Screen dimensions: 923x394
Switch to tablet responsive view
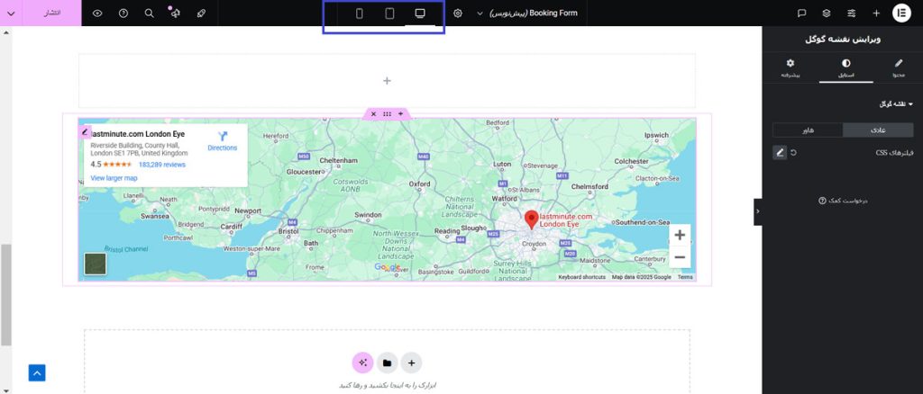tap(389, 13)
